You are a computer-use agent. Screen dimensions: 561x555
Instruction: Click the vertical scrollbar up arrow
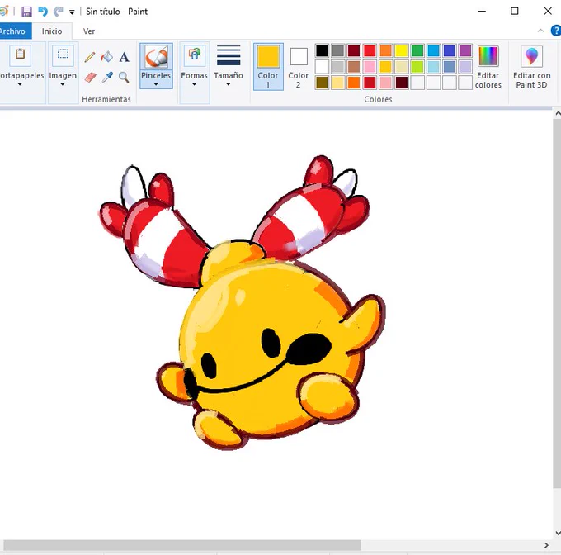tap(558, 114)
